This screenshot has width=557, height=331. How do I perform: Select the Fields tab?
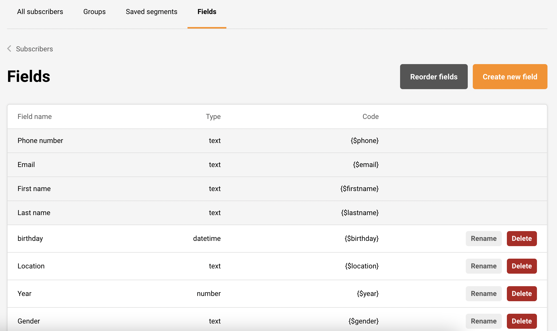[x=207, y=12]
